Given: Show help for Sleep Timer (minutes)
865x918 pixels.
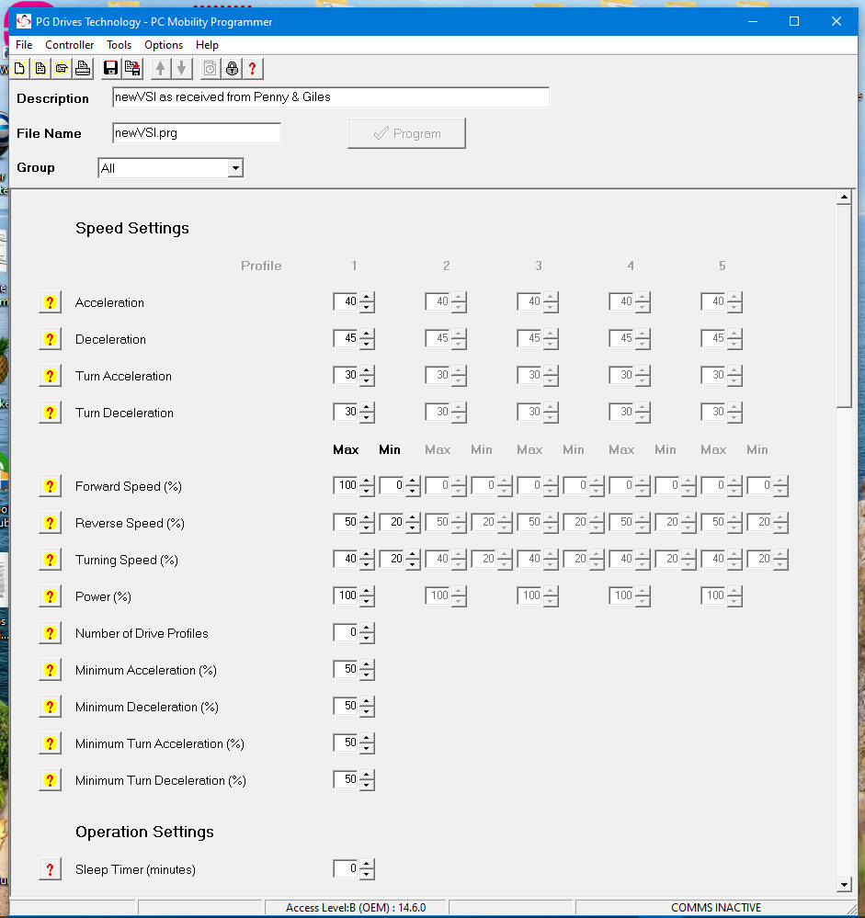Looking at the screenshot, I should coord(50,869).
